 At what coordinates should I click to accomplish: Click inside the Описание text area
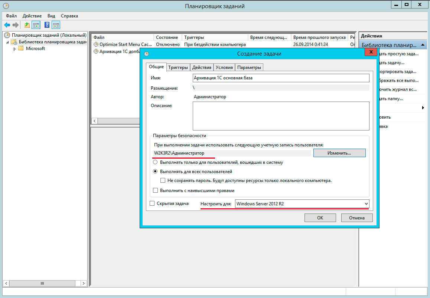(x=281, y=116)
